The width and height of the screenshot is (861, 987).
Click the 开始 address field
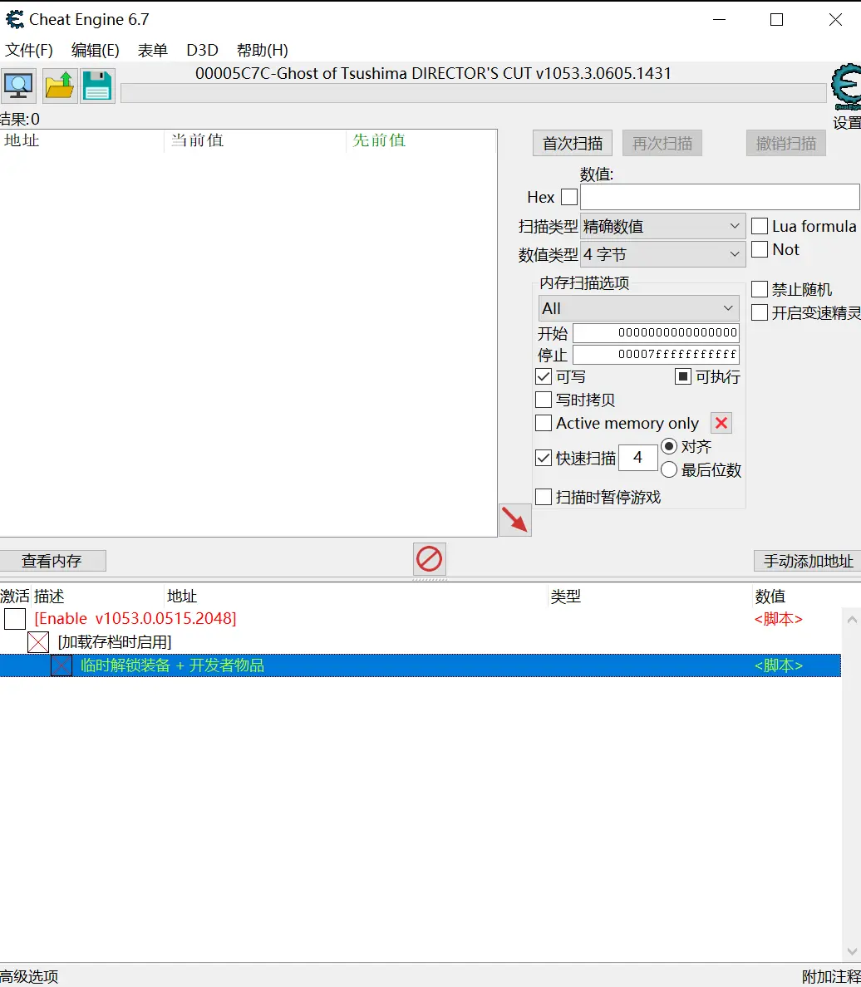click(x=656, y=332)
